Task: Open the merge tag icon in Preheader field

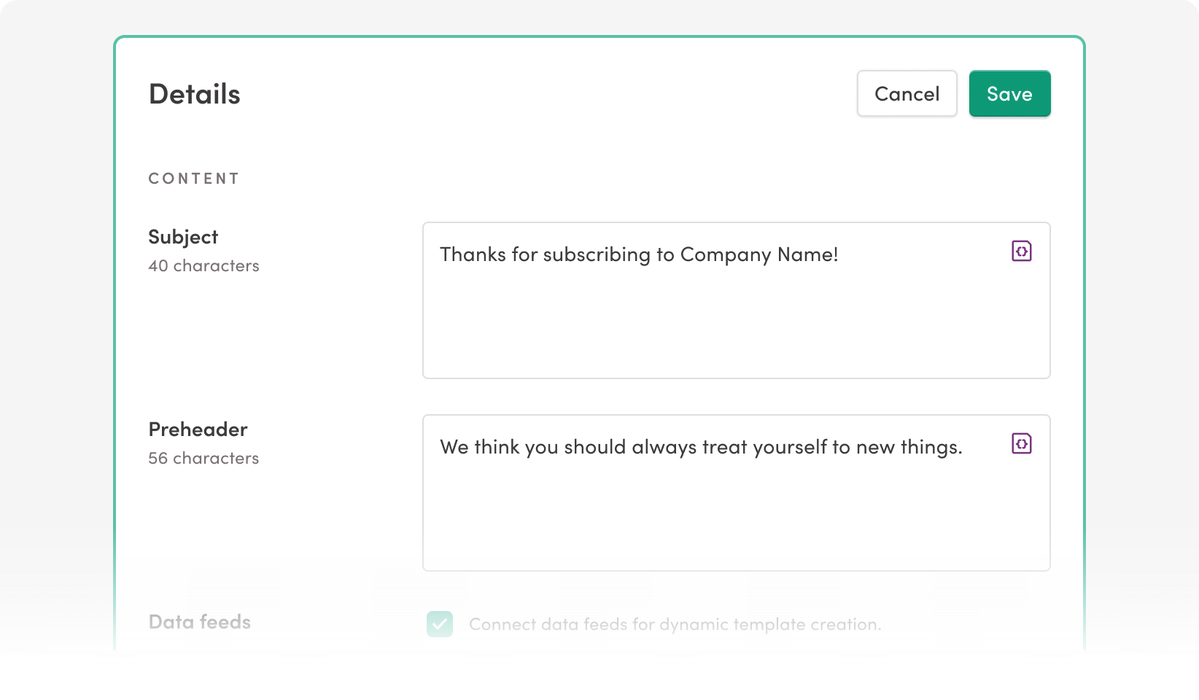Action: 1021,443
